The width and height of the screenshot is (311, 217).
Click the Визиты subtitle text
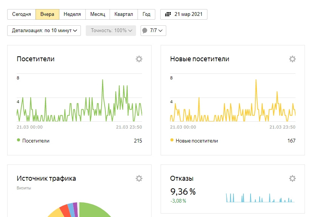[24, 188]
